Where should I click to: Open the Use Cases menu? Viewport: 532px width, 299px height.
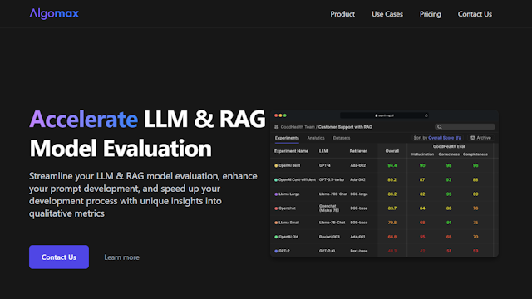tap(387, 14)
